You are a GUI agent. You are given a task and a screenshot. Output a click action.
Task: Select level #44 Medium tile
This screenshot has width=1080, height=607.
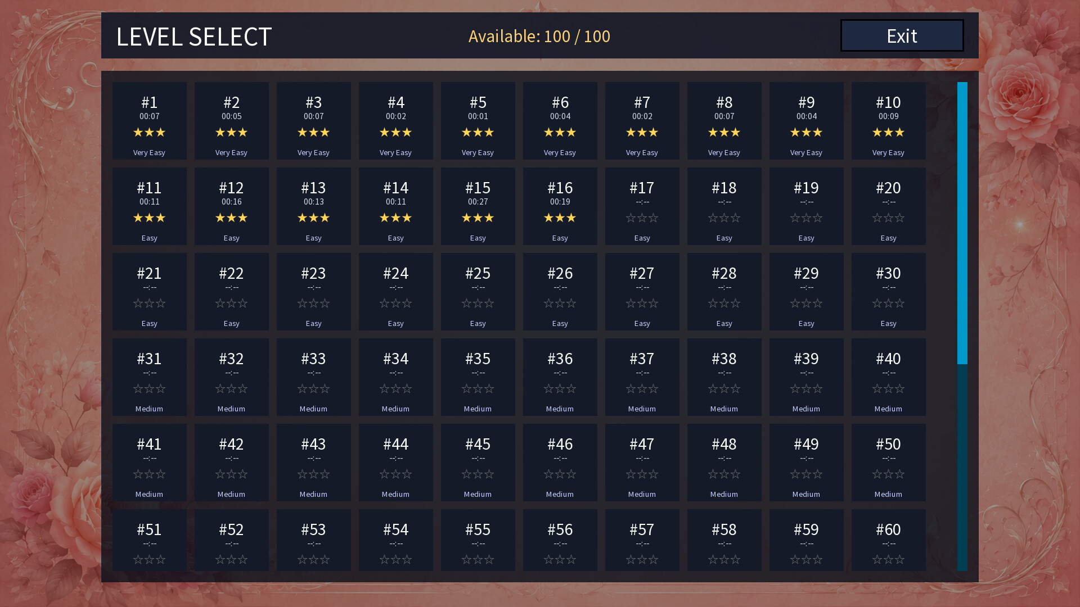point(396,463)
